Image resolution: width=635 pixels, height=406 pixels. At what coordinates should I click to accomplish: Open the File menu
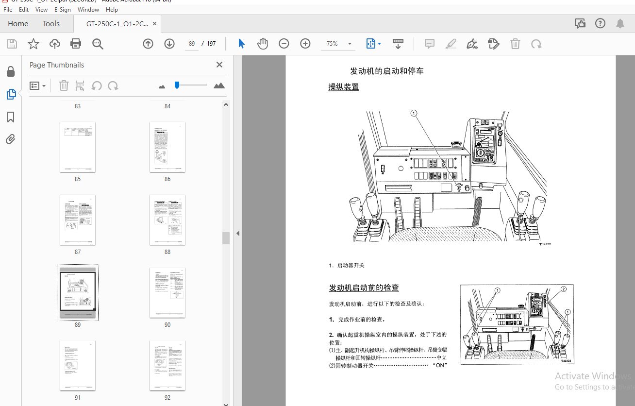(x=8, y=10)
